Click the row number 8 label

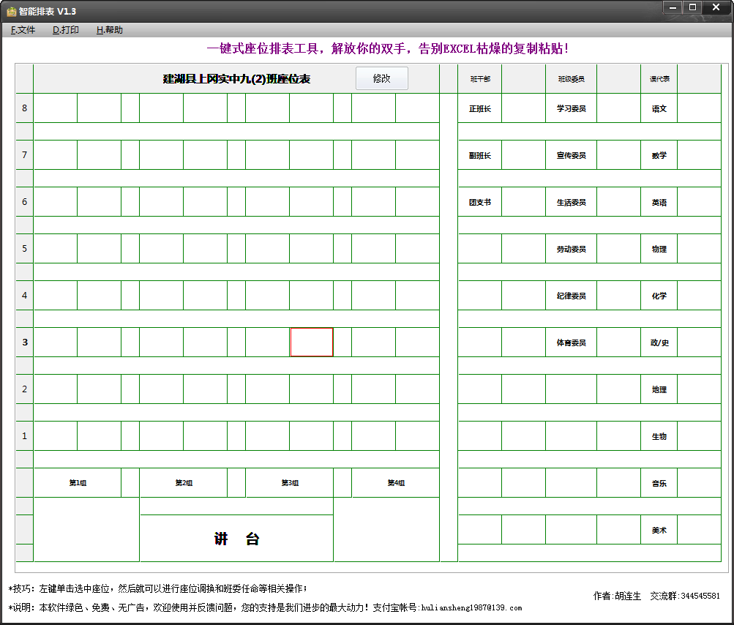24,108
